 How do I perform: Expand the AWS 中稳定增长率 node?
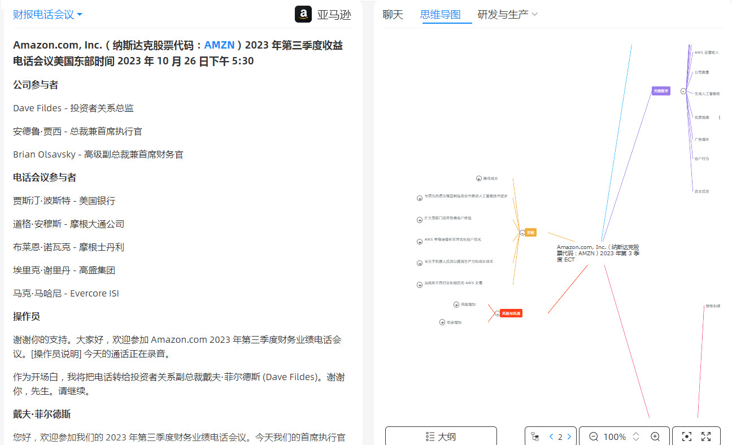420,241
